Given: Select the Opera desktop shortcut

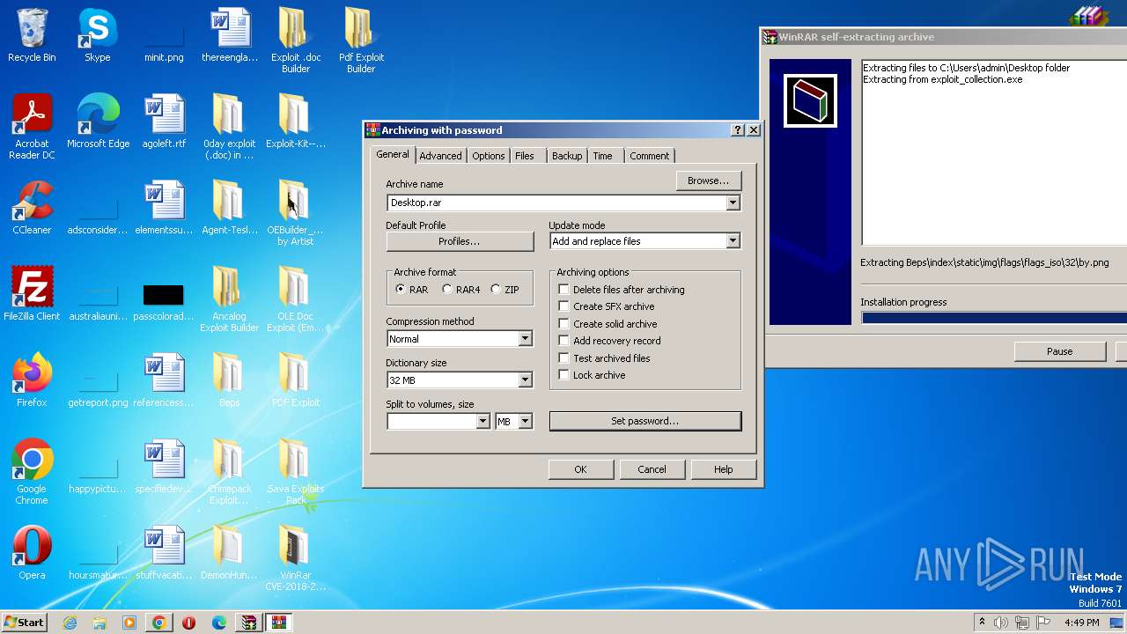Looking at the screenshot, I should [x=32, y=553].
